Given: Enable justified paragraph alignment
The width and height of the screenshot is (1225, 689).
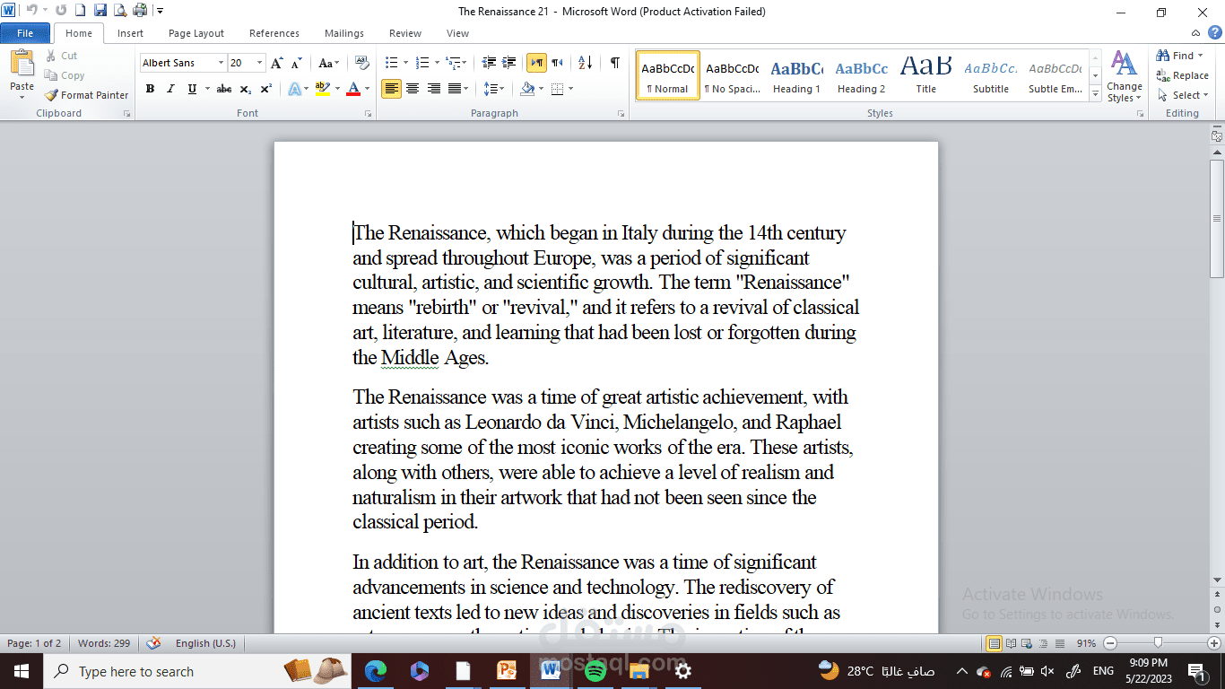Looking at the screenshot, I should point(453,88).
